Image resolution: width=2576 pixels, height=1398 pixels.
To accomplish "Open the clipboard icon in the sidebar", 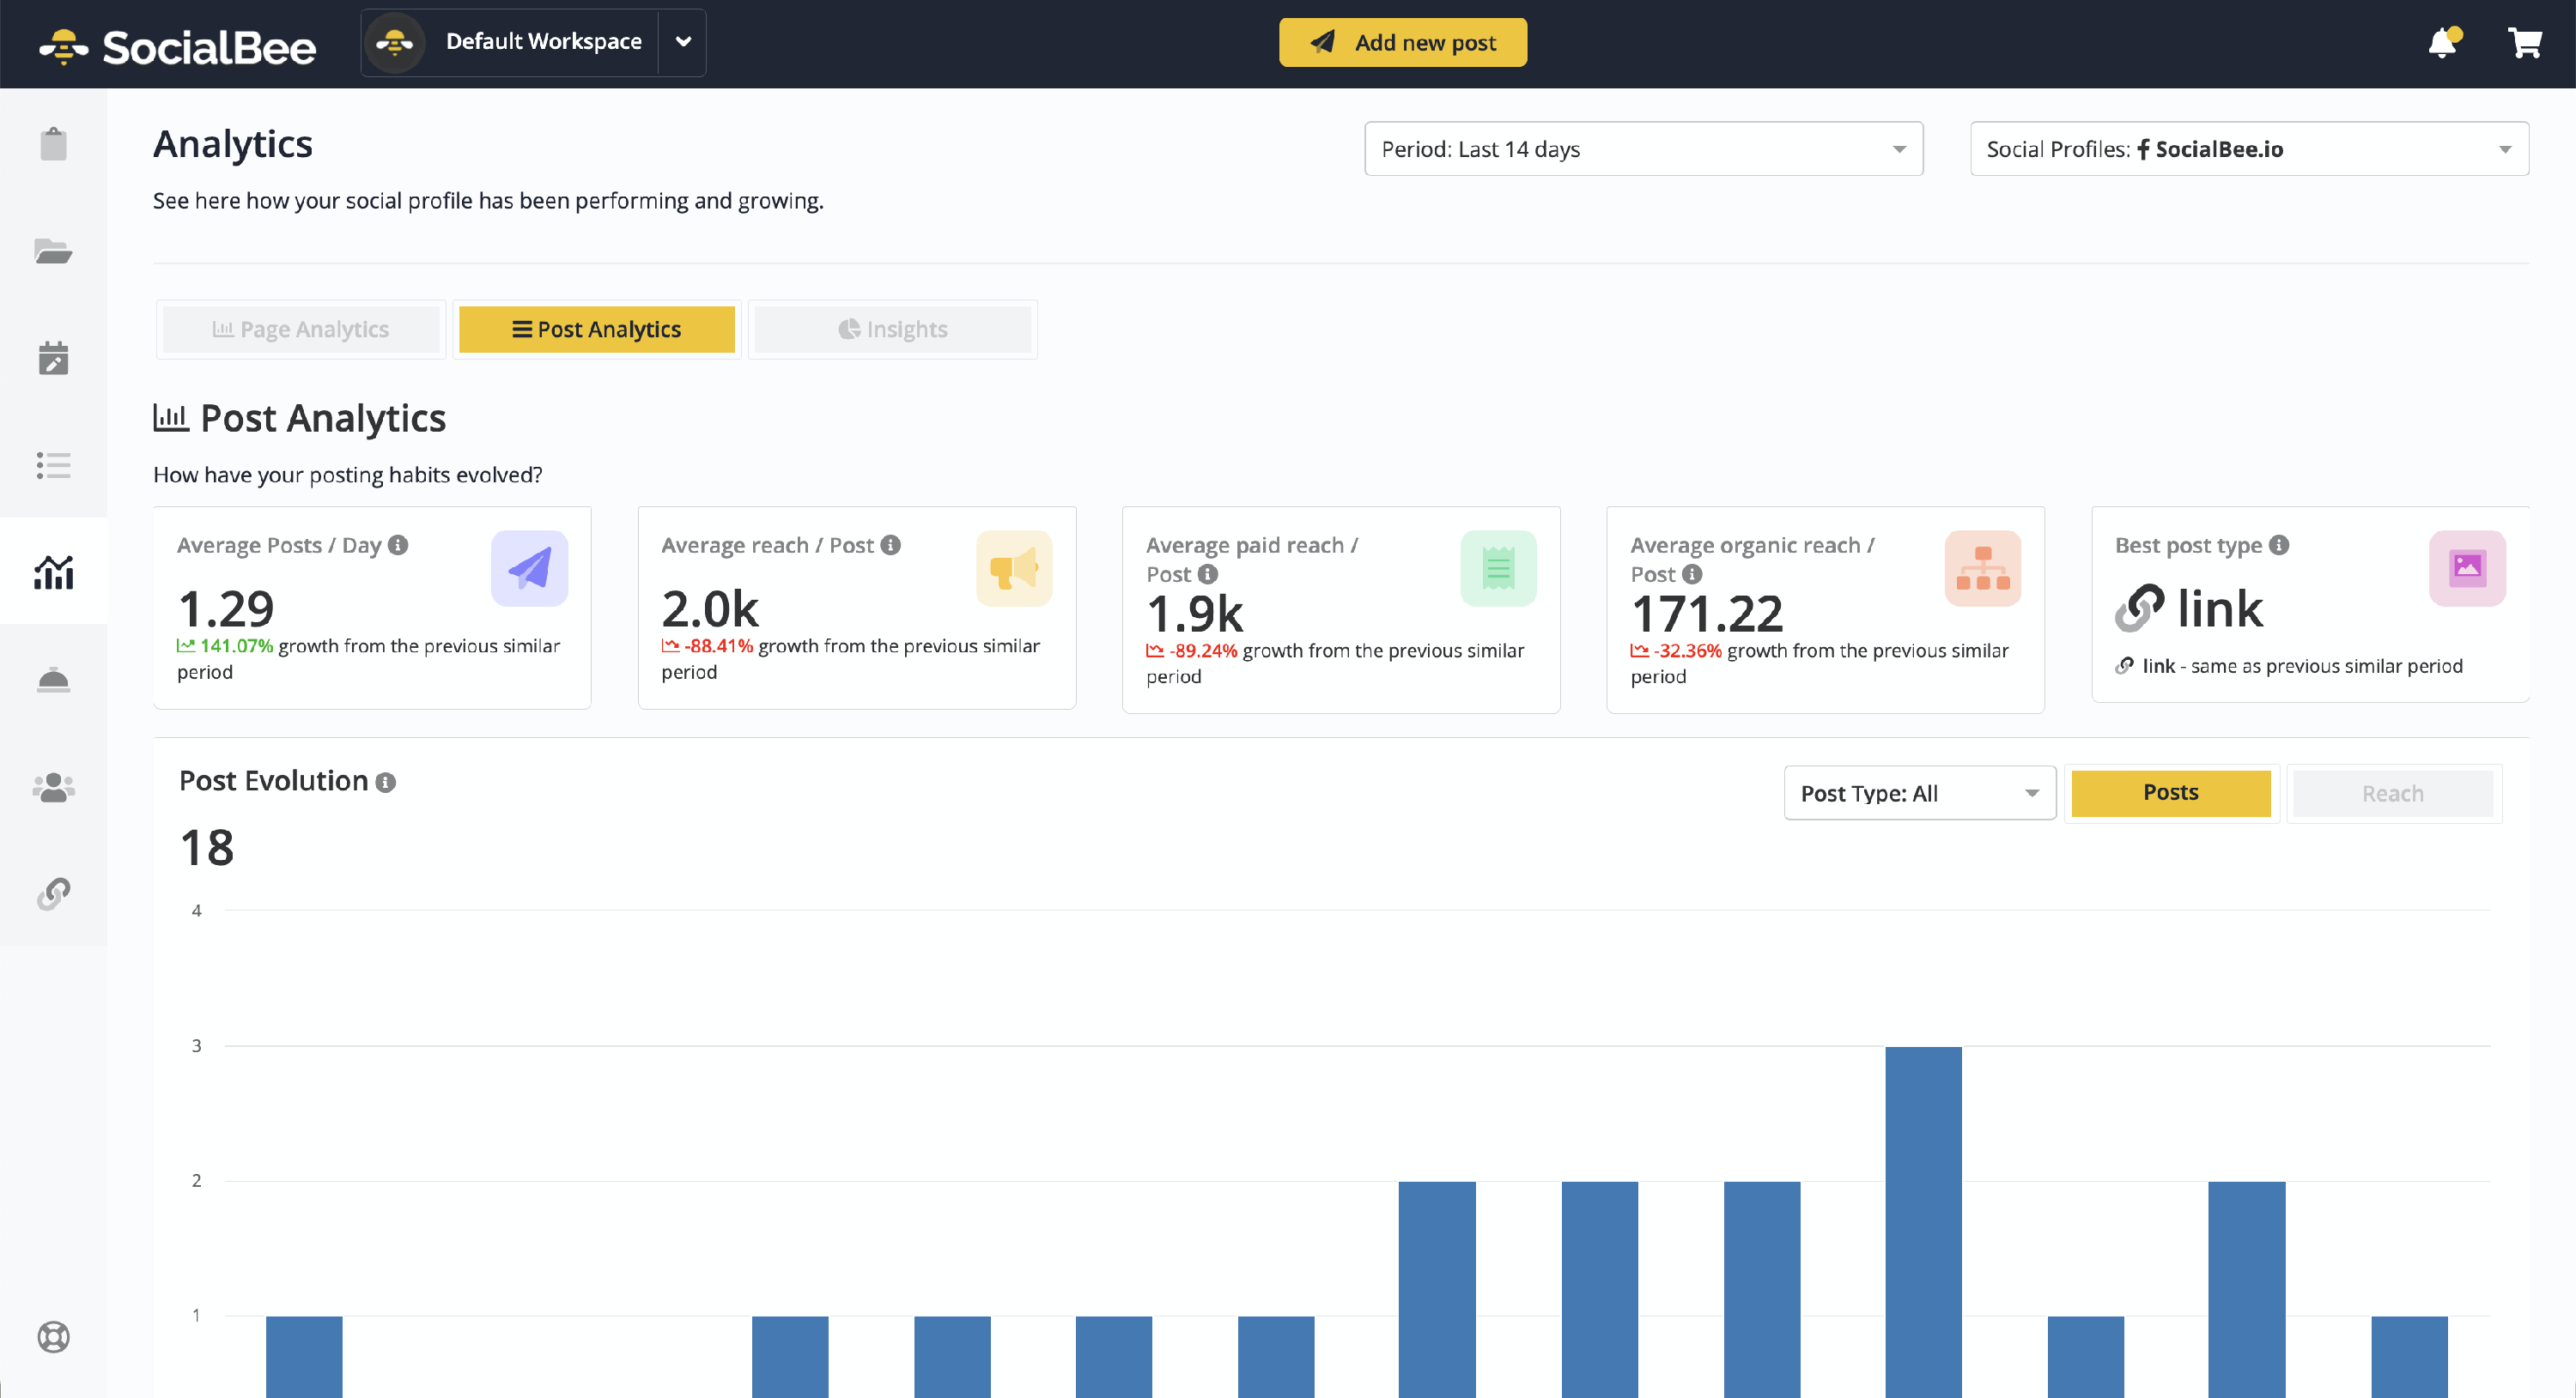I will (x=53, y=144).
